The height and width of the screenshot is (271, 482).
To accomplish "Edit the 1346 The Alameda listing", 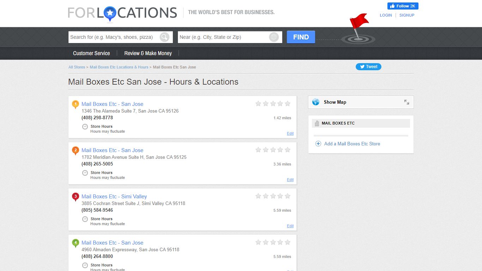I will click(290, 133).
